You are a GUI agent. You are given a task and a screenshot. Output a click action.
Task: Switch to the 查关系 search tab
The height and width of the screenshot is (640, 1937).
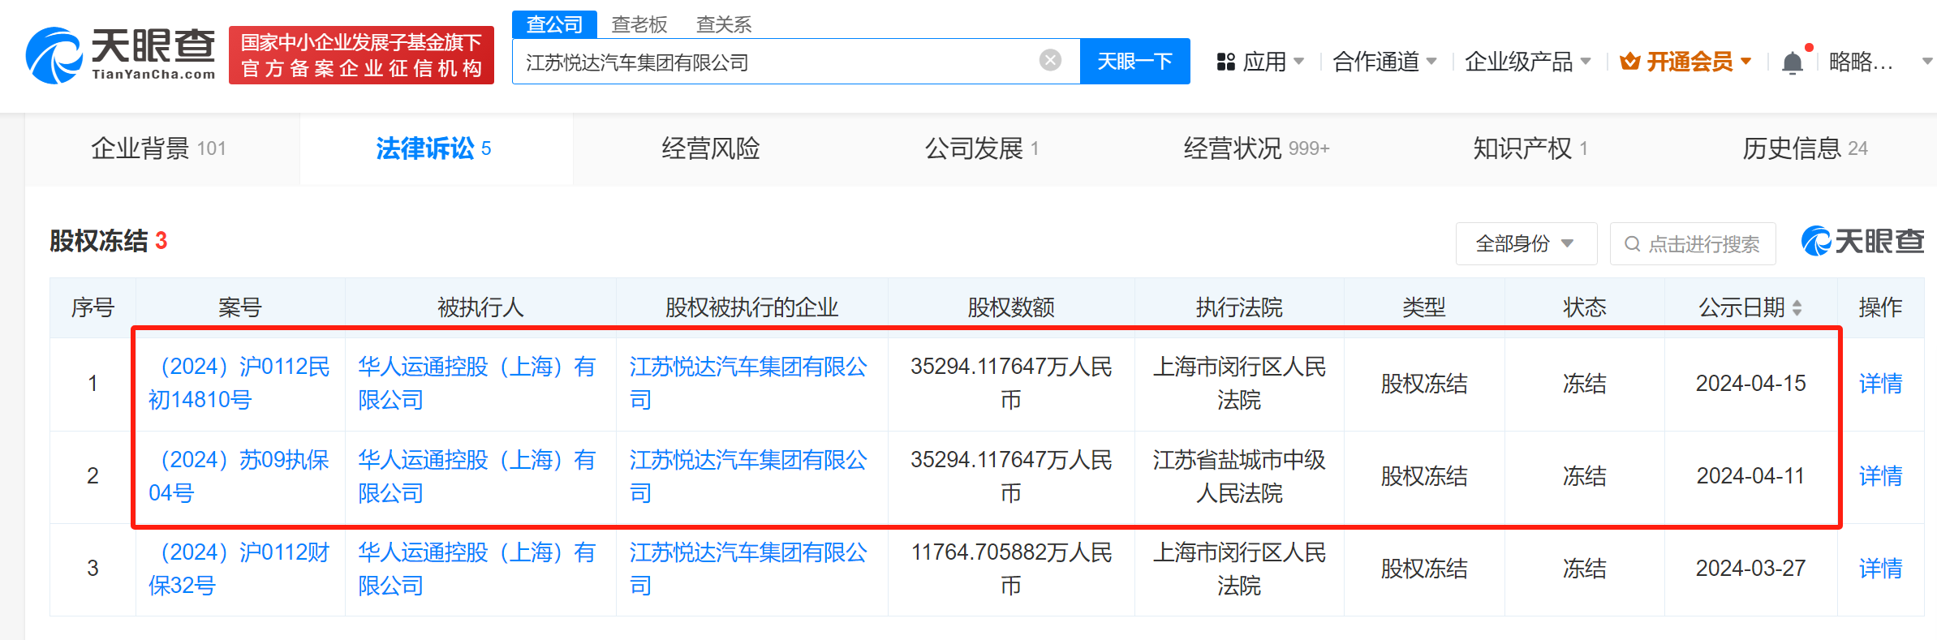coord(723,24)
